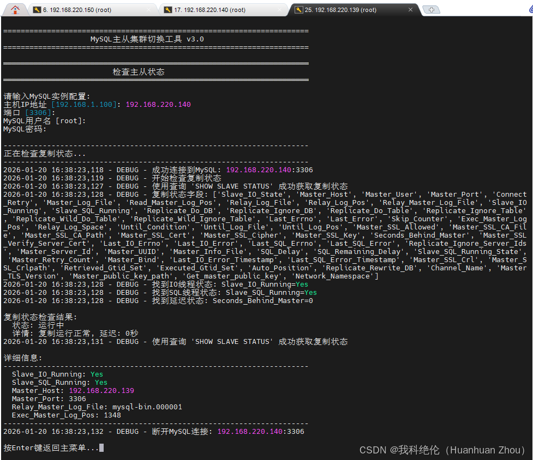Click 'Seconds_Behind_Master=0' debug line
533x460 pixels.
[158, 301]
